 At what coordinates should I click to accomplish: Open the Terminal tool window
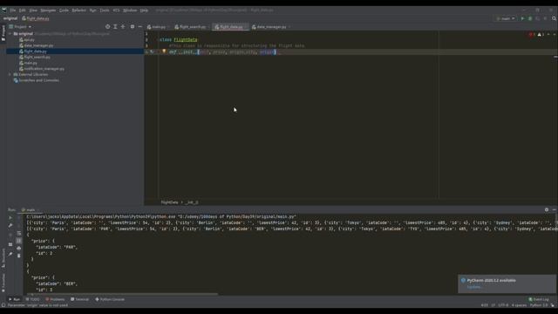coord(79,299)
